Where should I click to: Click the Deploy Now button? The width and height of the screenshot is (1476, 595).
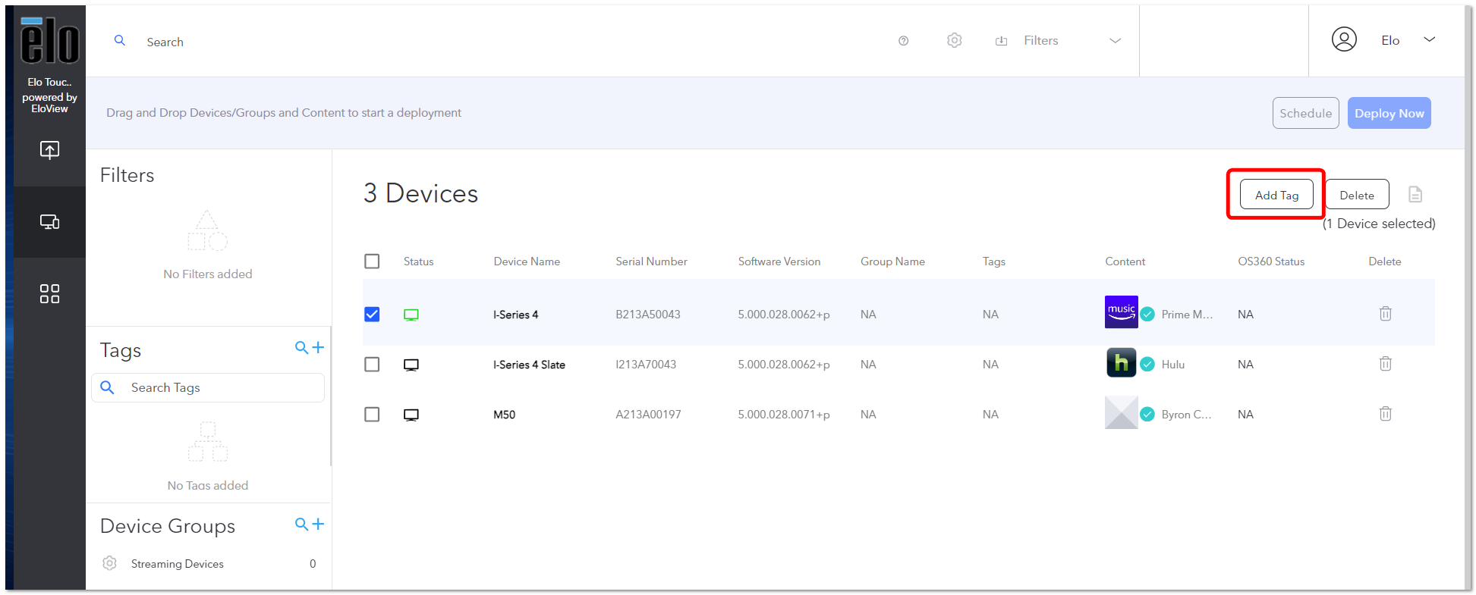[x=1389, y=113]
